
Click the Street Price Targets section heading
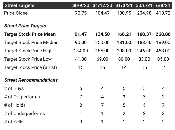tap(25, 26)
